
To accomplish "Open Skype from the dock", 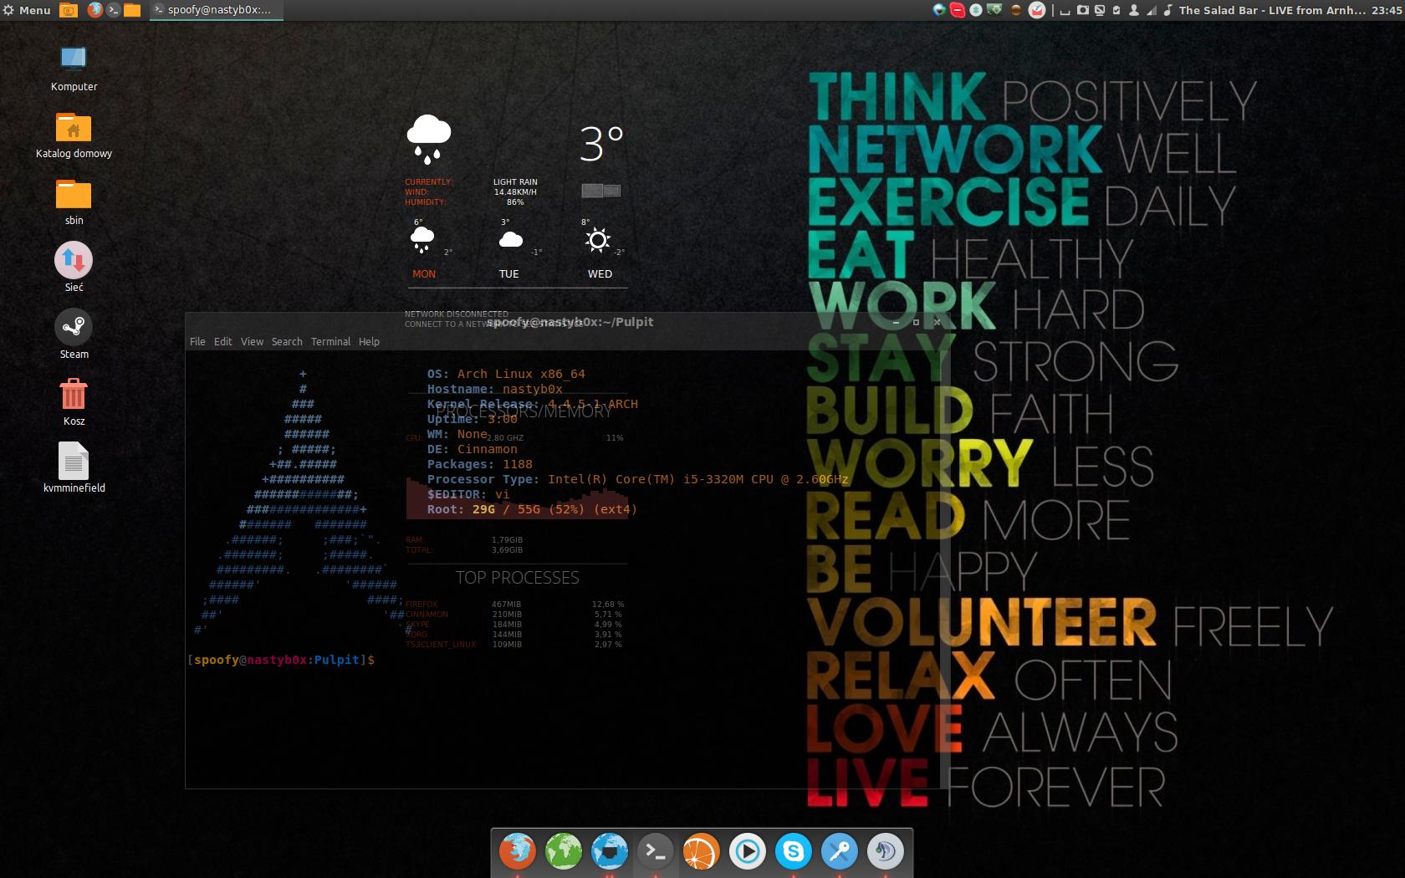I will pyautogui.click(x=794, y=852).
